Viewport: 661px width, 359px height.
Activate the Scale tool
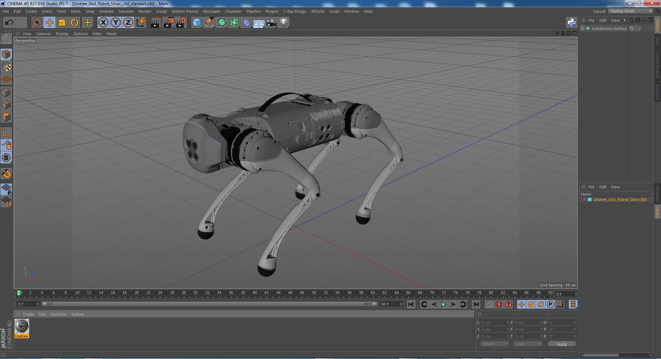62,23
